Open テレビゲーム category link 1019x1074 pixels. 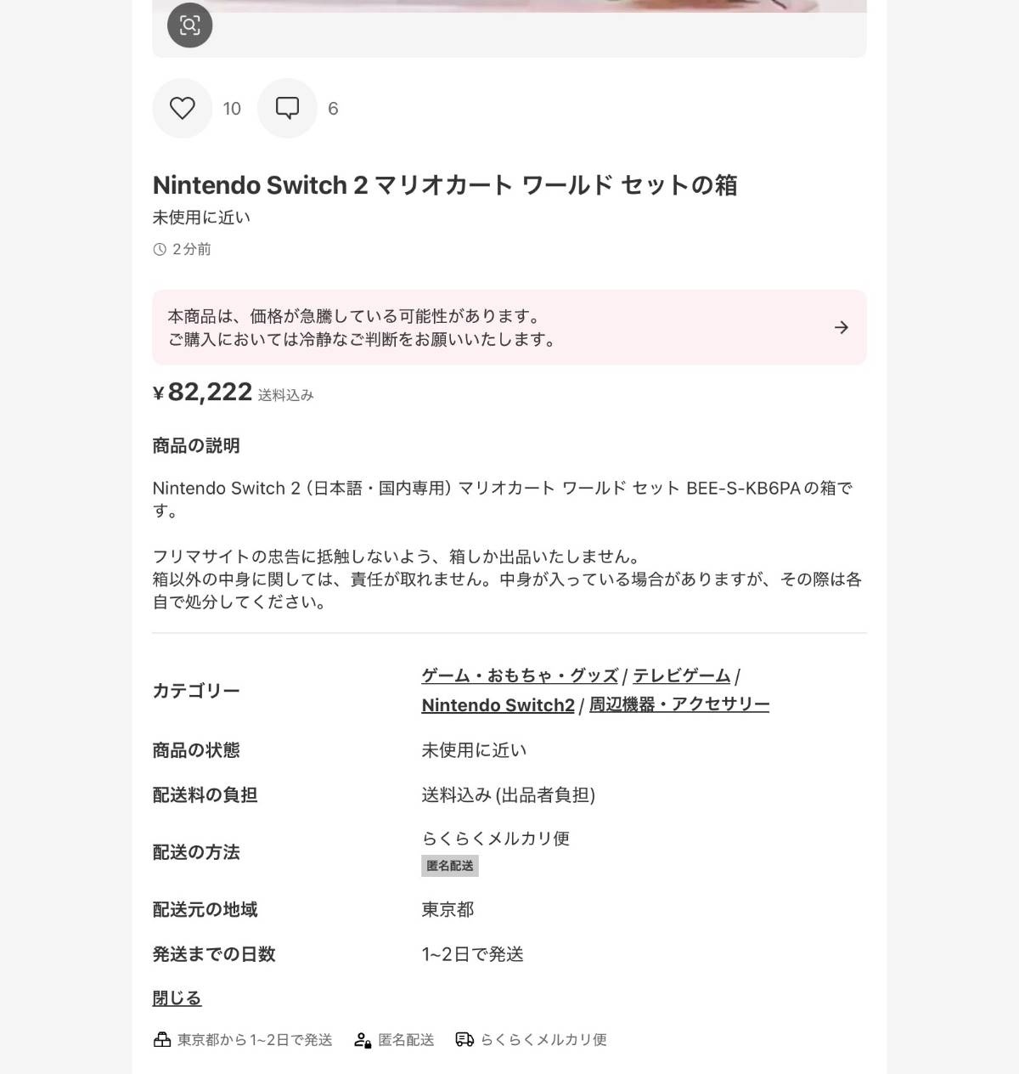(x=682, y=675)
